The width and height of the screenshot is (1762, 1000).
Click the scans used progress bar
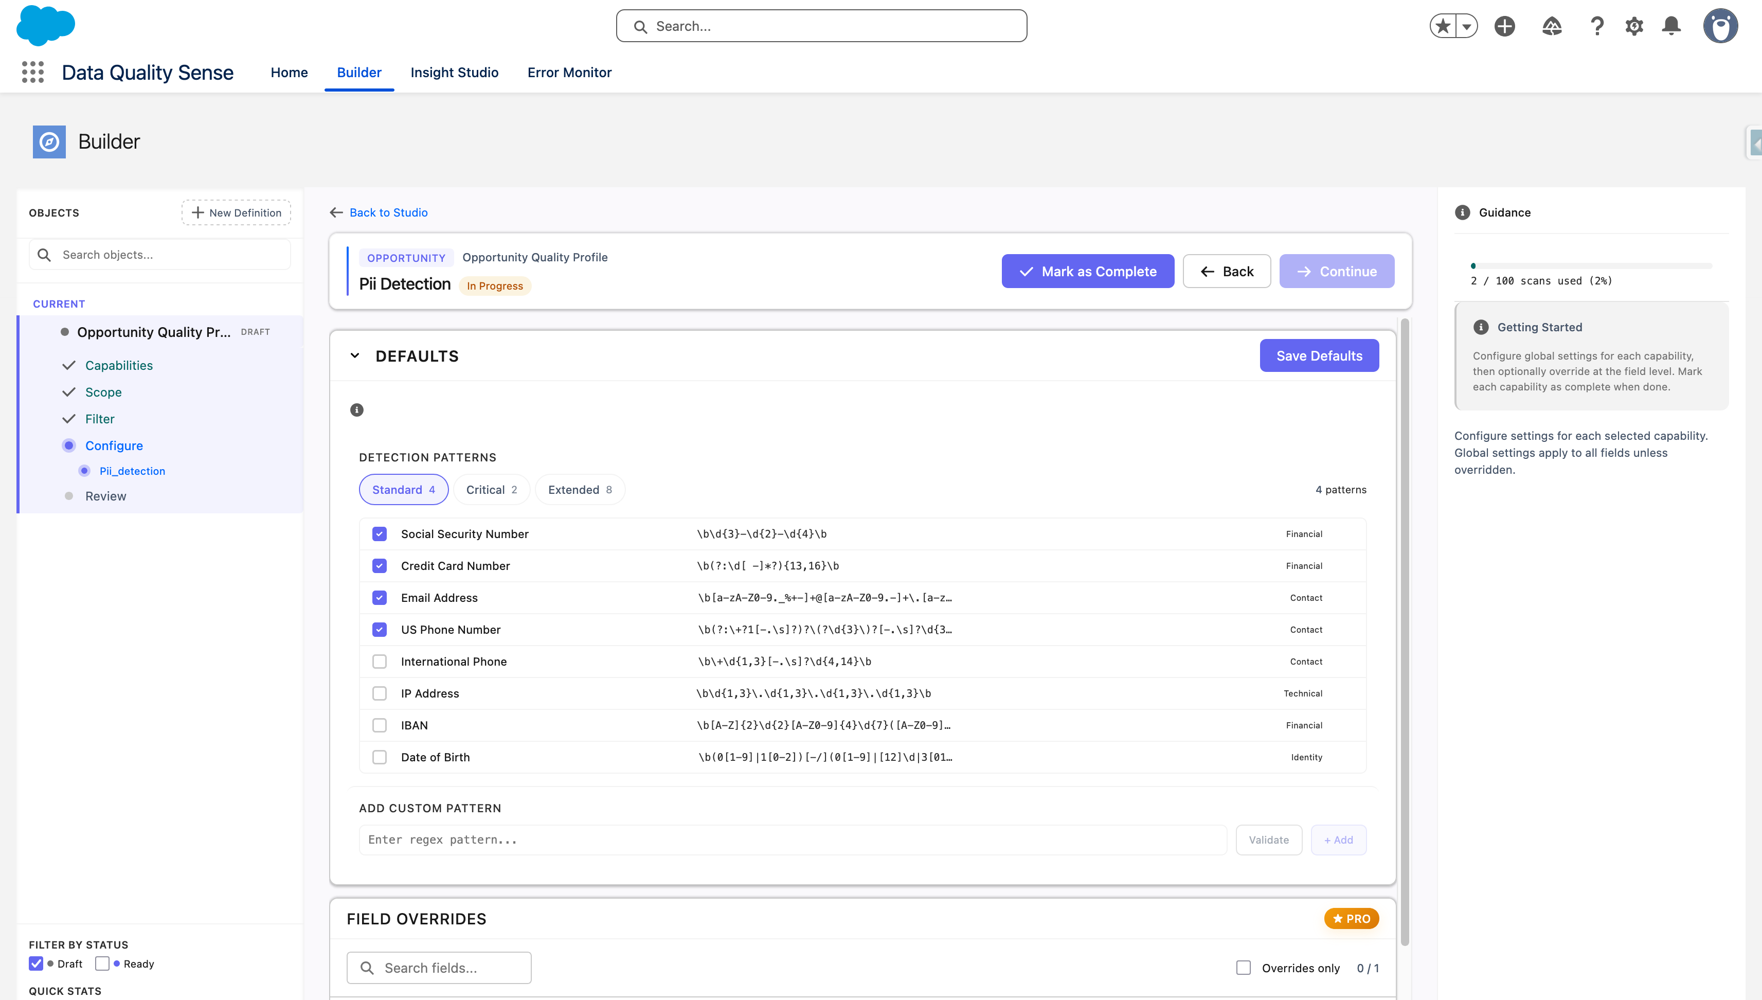[1591, 266]
